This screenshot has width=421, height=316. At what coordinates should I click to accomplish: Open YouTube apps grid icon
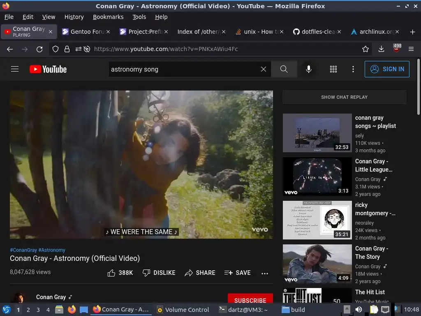333,69
